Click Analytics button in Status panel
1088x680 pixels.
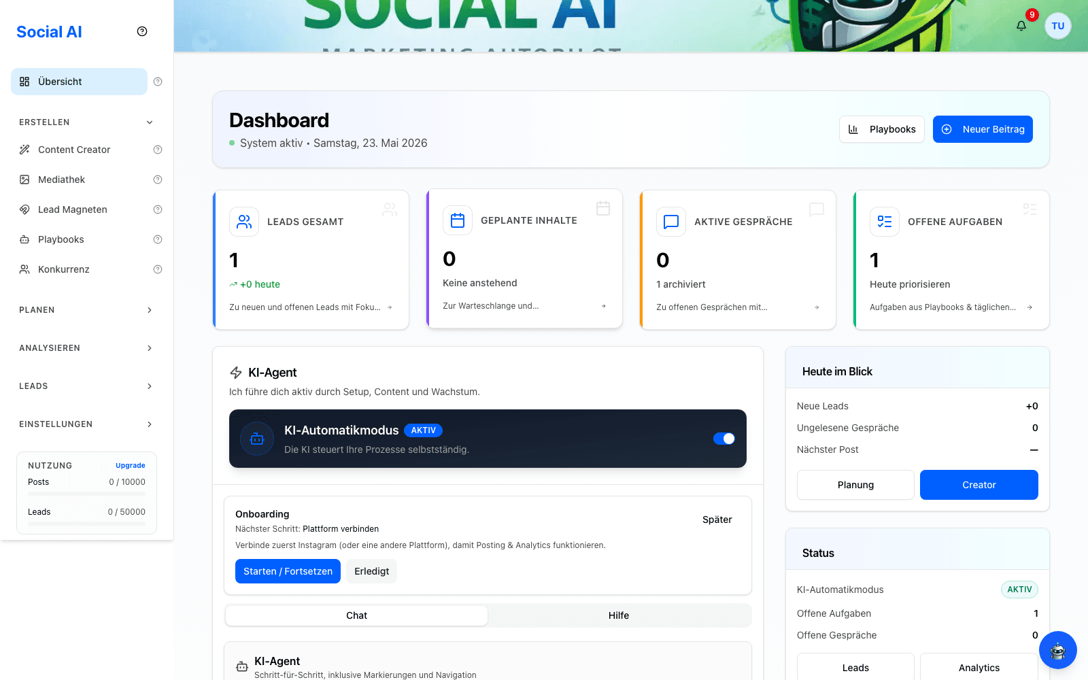(979, 668)
